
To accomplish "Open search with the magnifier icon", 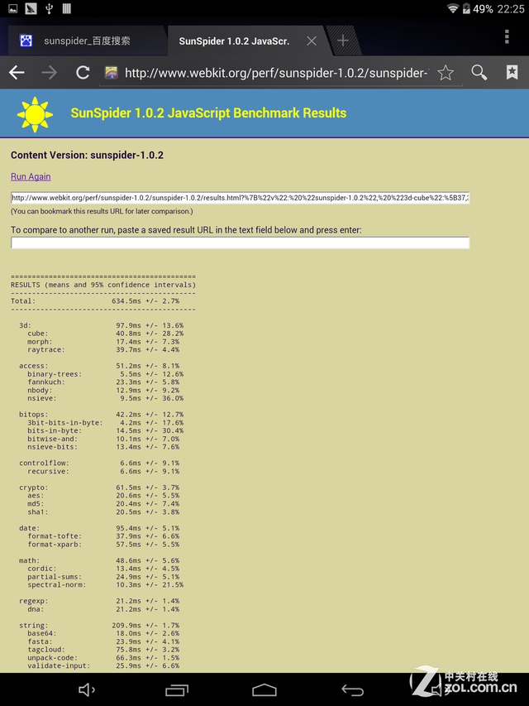I will pos(479,73).
